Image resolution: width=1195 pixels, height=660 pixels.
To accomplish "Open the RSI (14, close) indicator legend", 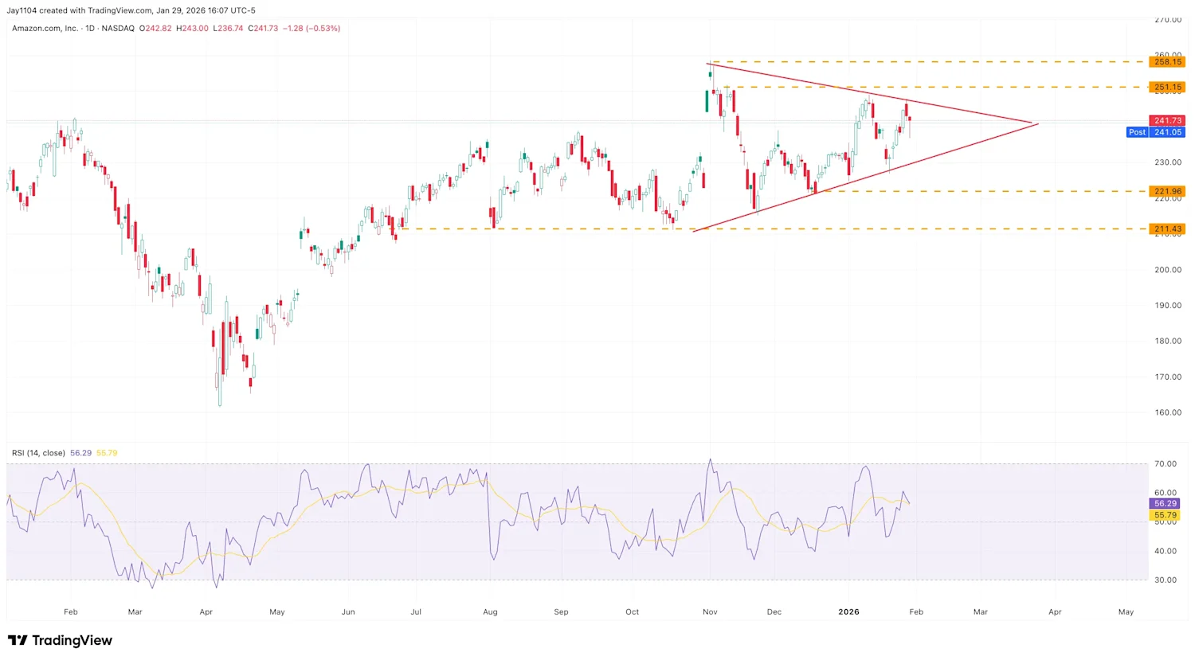I will coord(37,452).
